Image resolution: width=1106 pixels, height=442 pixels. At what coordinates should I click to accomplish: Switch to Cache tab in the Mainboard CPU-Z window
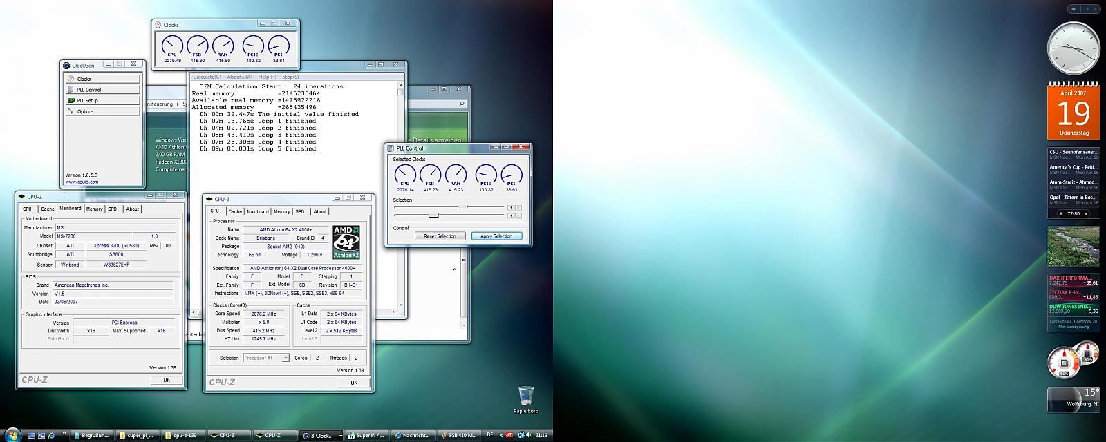47,209
